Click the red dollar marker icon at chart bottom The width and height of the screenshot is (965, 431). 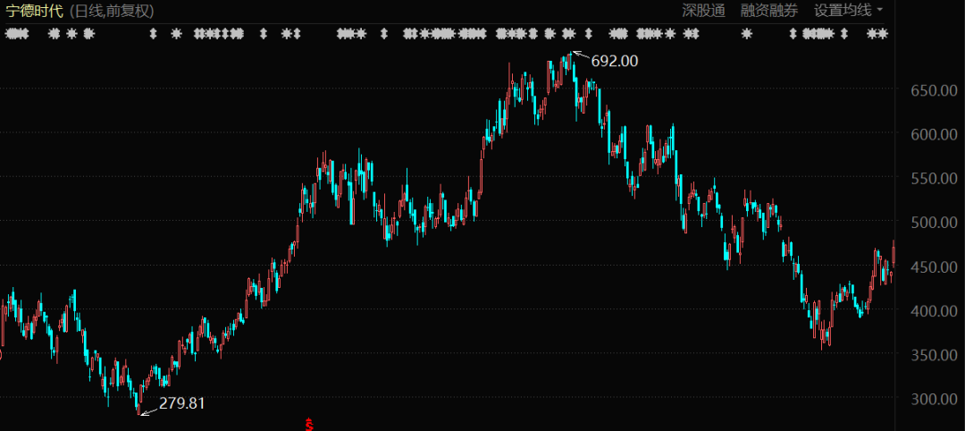pyautogui.click(x=309, y=425)
